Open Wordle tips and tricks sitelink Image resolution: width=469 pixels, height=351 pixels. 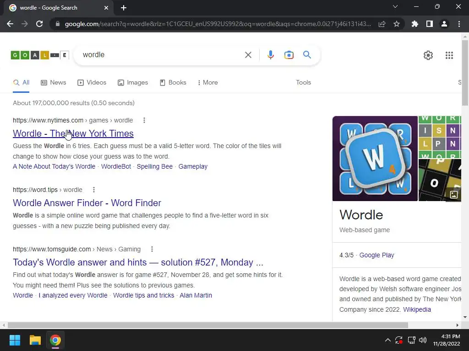coord(143,296)
